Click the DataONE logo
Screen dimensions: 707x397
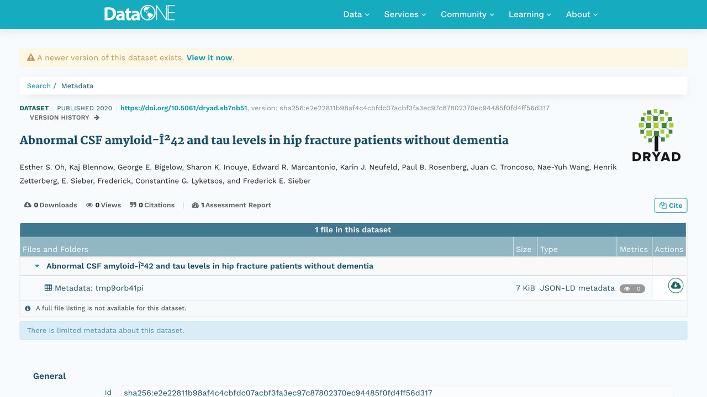pyautogui.click(x=140, y=14)
